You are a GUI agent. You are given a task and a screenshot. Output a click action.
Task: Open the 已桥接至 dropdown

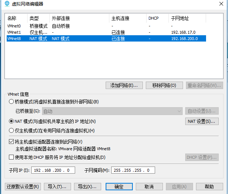coord(112,111)
